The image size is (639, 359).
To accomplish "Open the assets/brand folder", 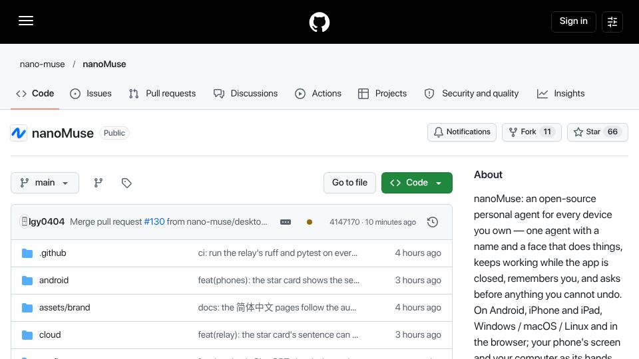I will pyautogui.click(x=65, y=308).
